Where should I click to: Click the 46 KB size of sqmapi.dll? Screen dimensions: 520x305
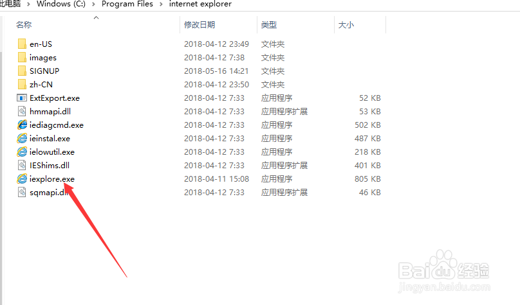pyautogui.click(x=370, y=192)
